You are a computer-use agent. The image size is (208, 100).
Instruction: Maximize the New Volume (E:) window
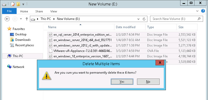(x=191, y=3)
